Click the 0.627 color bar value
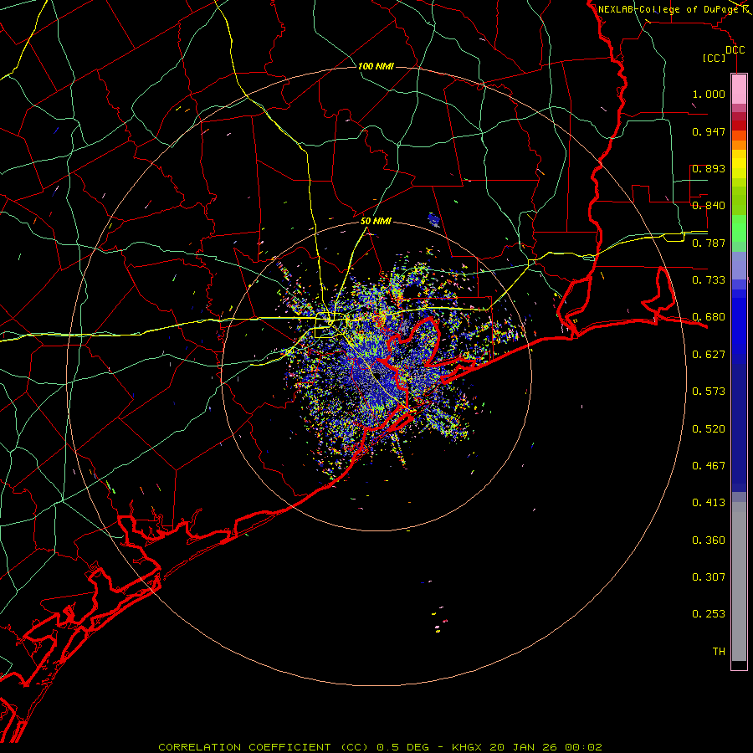Image resolution: width=753 pixels, height=753 pixels. pos(709,354)
